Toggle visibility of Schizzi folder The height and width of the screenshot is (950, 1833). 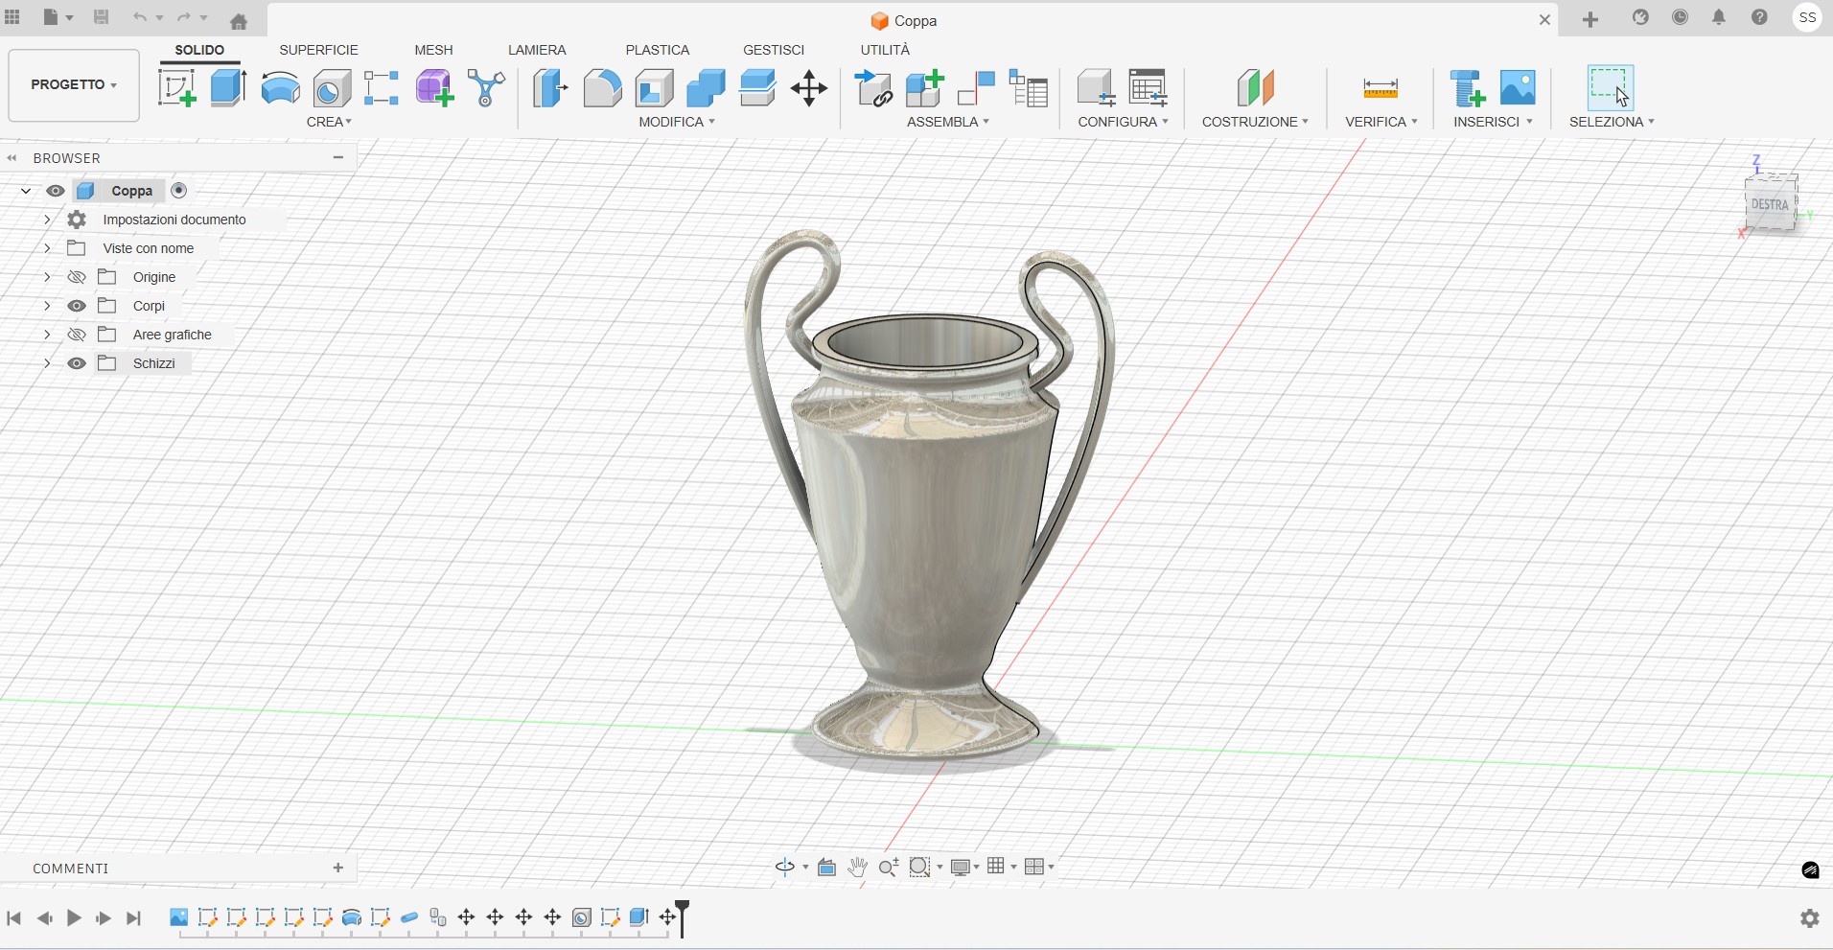[x=77, y=363]
